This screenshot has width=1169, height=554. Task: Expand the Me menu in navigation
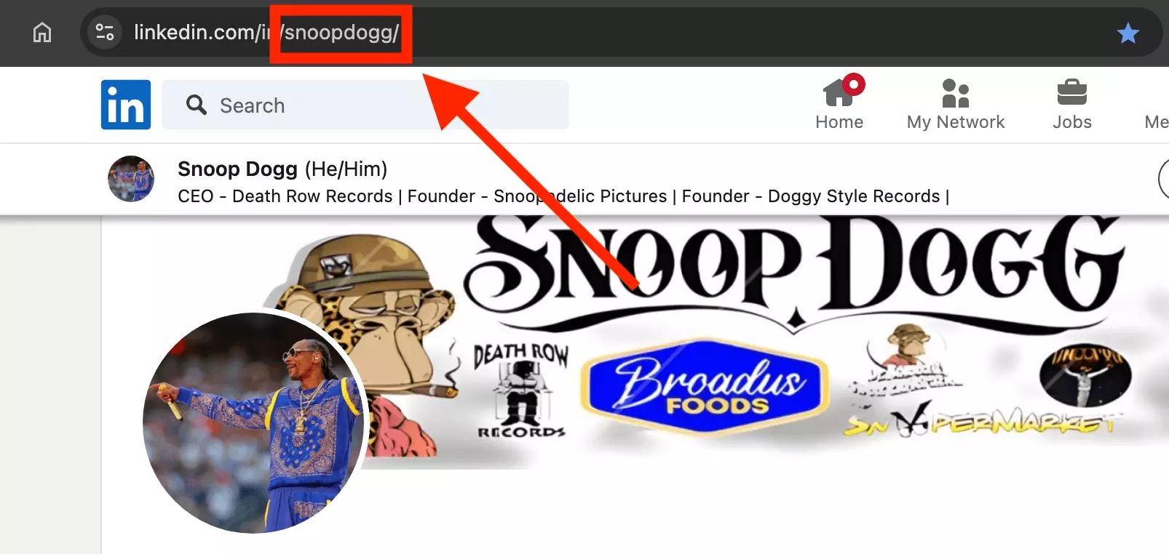click(x=1156, y=122)
